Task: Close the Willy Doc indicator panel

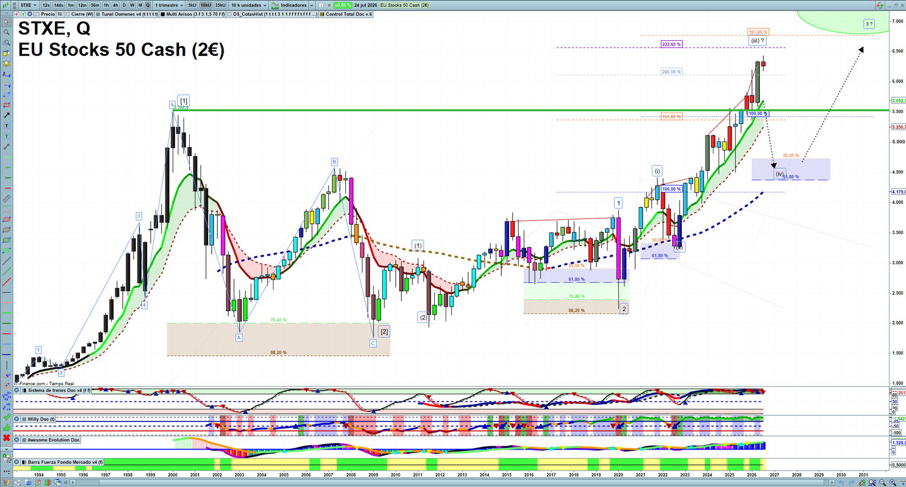Action: (x=17, y=419)
